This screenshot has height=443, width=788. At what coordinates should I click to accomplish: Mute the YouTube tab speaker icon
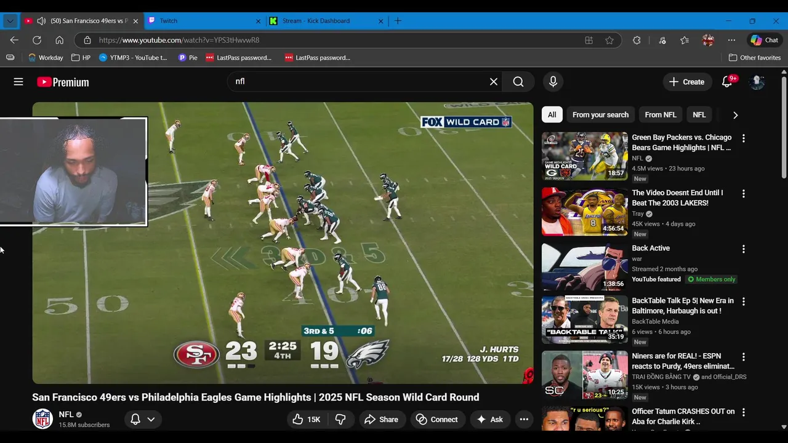[41, 21]
